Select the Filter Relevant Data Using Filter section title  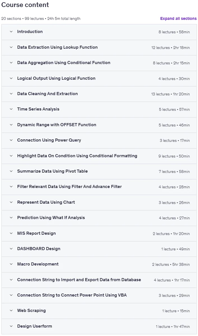pos(70,187)
